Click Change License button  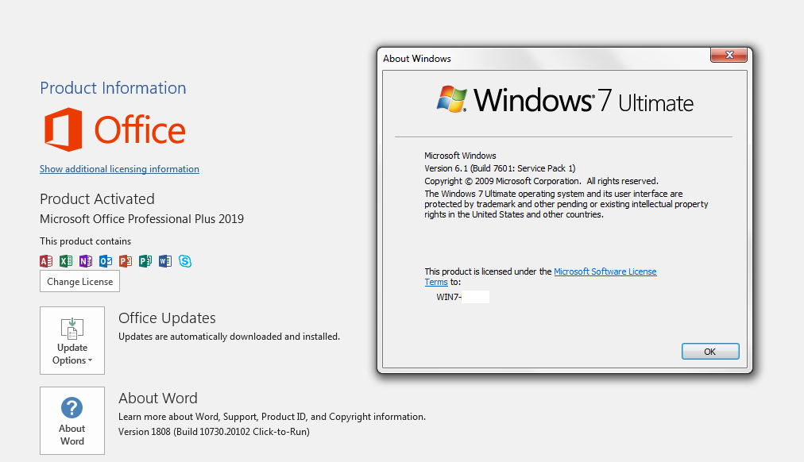pyautogui.click(x=80, y=281)
